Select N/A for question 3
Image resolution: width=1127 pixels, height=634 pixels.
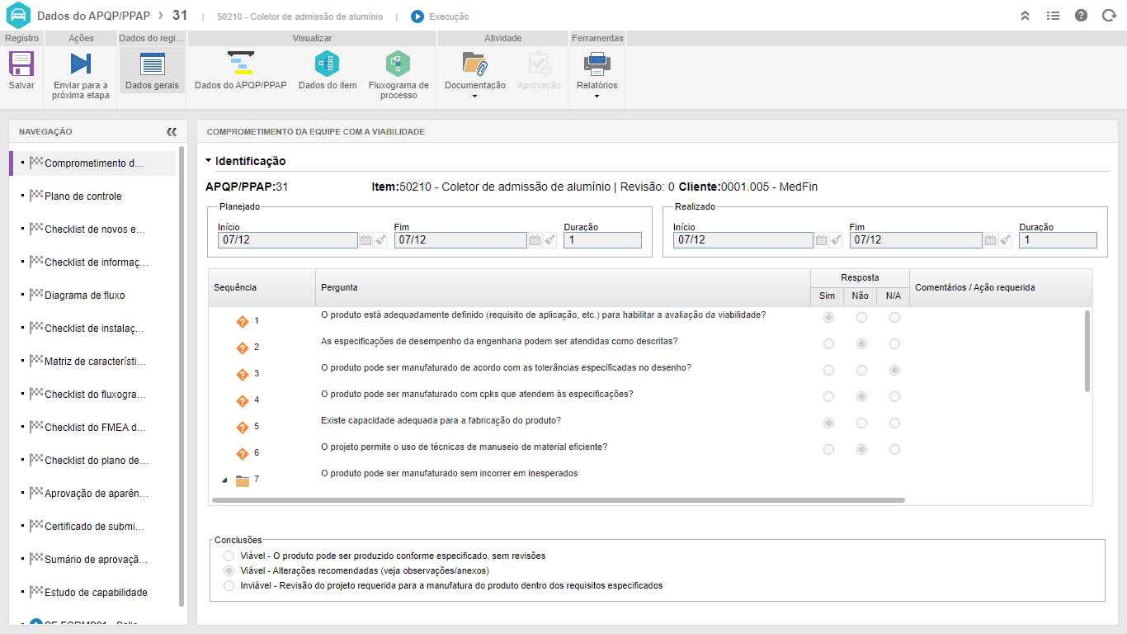pyautogui.click(x=894, y=371)
